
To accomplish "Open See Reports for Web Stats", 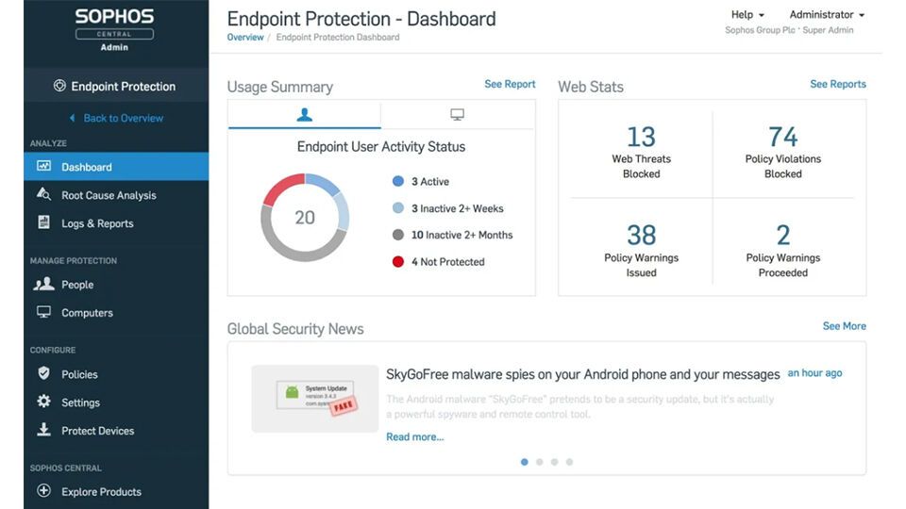I will click(838, 84).
